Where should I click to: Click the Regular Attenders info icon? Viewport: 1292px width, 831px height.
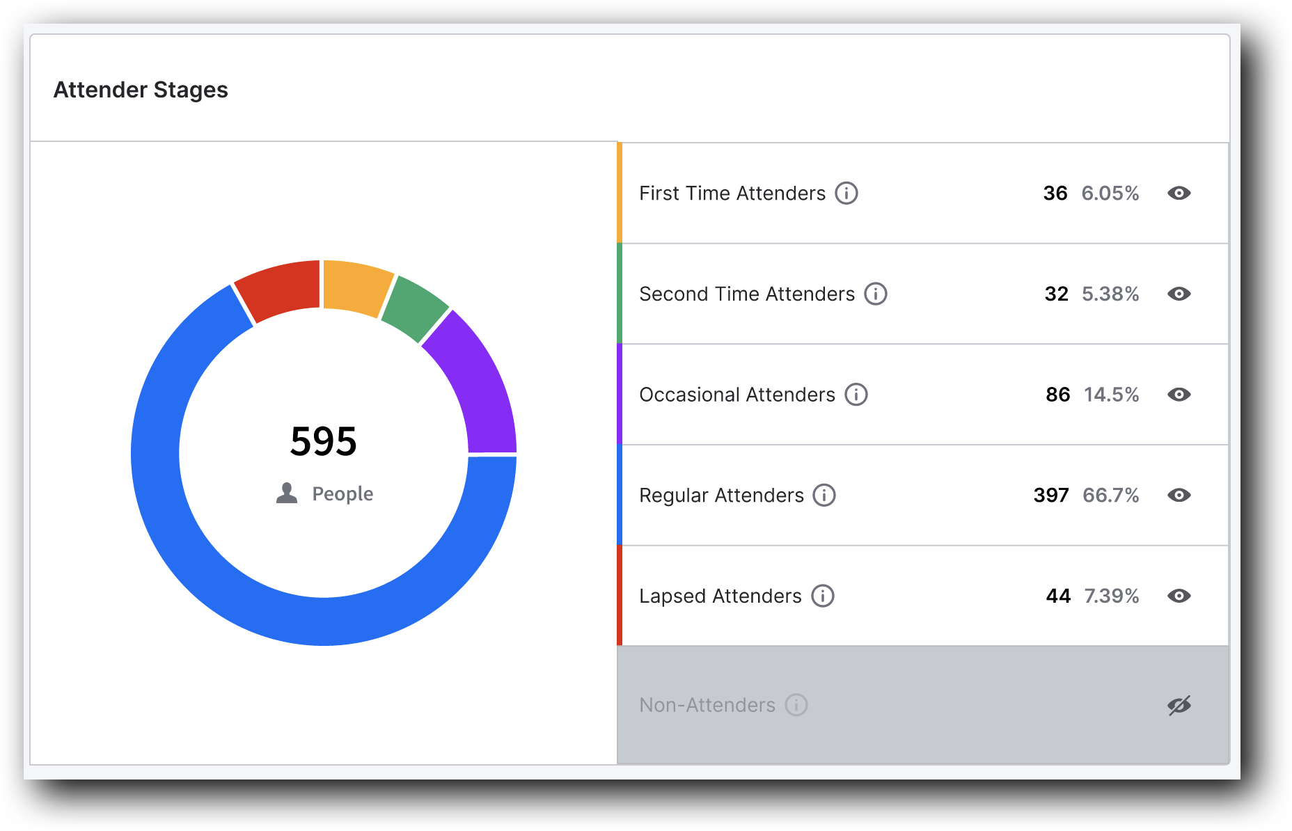826,495
